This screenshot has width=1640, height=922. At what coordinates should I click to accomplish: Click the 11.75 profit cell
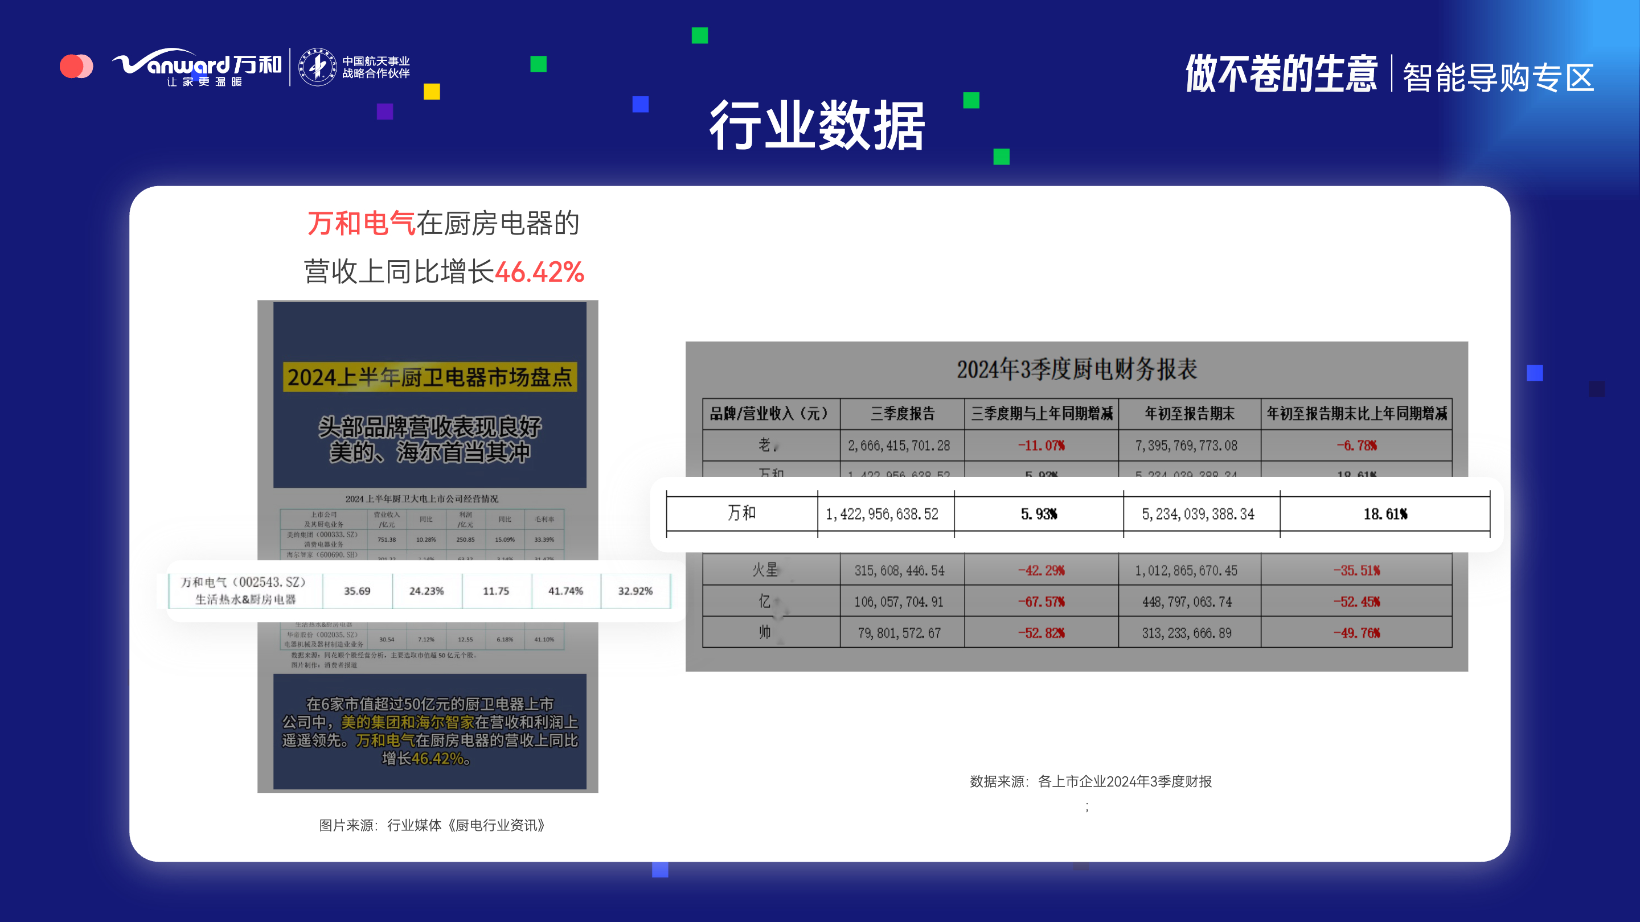[496, 591]
